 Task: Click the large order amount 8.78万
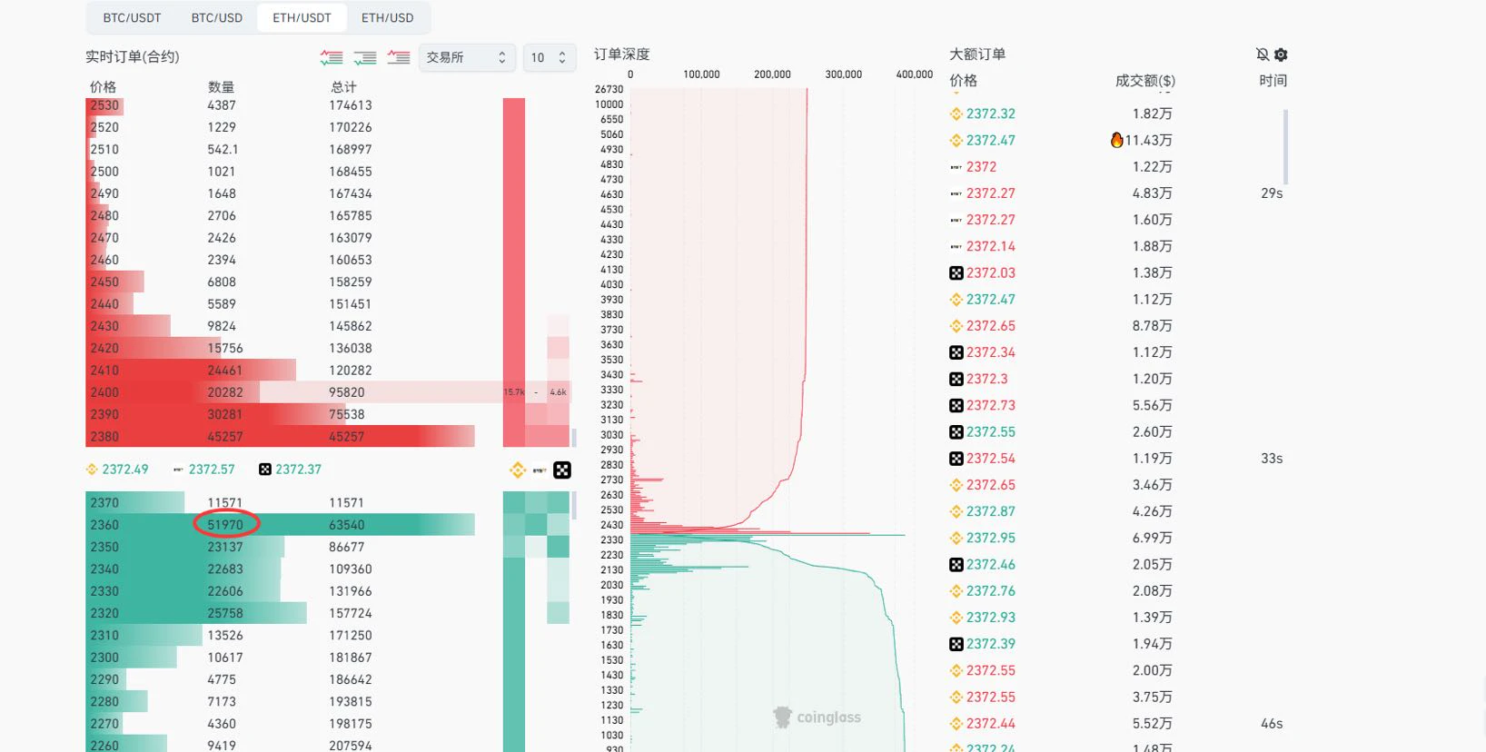click(x=1153, y=326)
